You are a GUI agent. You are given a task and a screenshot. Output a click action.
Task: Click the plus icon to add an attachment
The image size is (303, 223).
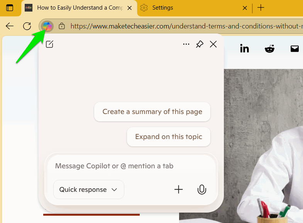tap(178, 189)
